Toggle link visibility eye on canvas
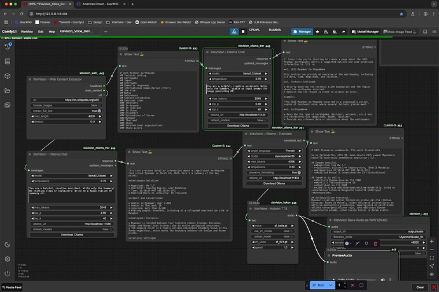 click(432, 274)
